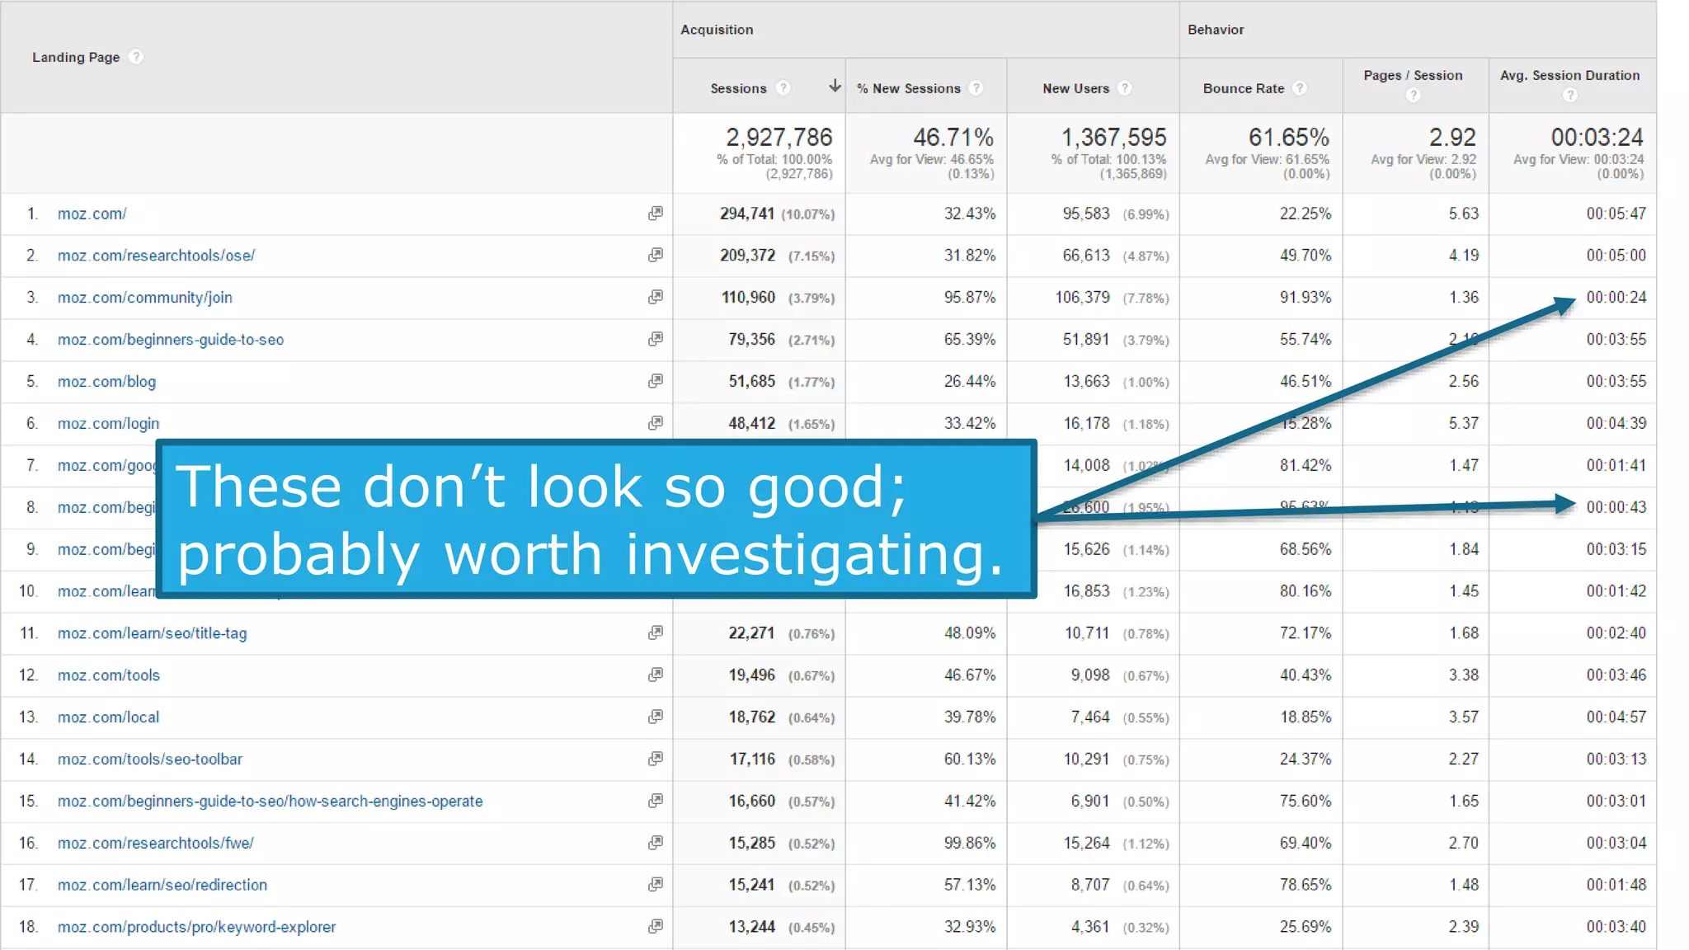
Task: Select 99.86% new sessions cell
Action: [x=969, y=844]
